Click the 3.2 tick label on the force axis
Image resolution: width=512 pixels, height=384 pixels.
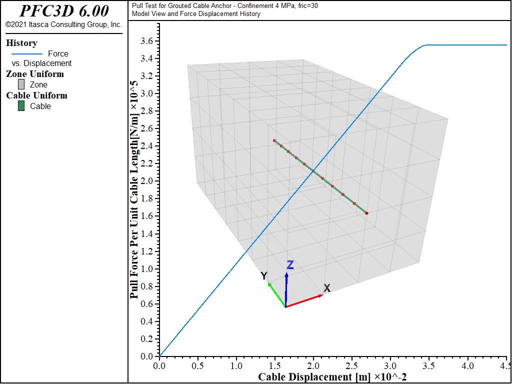click(x=147, y=76)
